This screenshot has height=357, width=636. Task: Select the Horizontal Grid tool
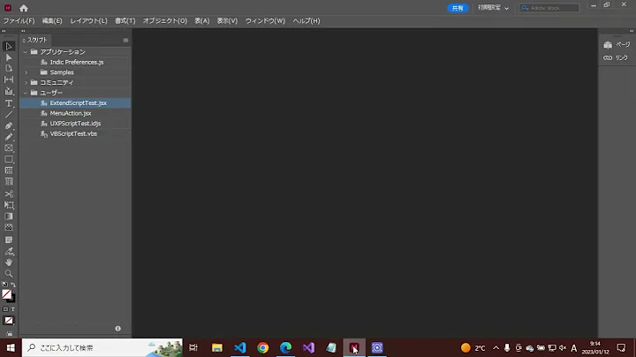pyautogui.click(x=9, y=171)
